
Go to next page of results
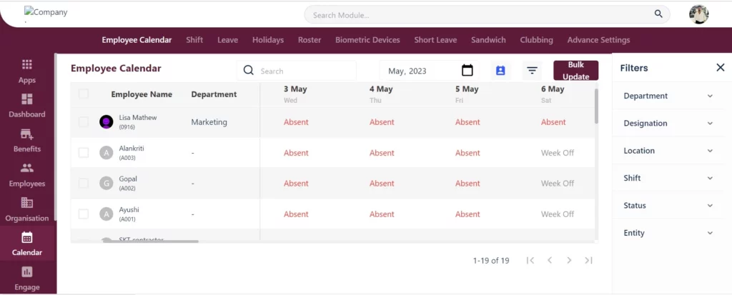pyautogui.click(x=569, y=261)
